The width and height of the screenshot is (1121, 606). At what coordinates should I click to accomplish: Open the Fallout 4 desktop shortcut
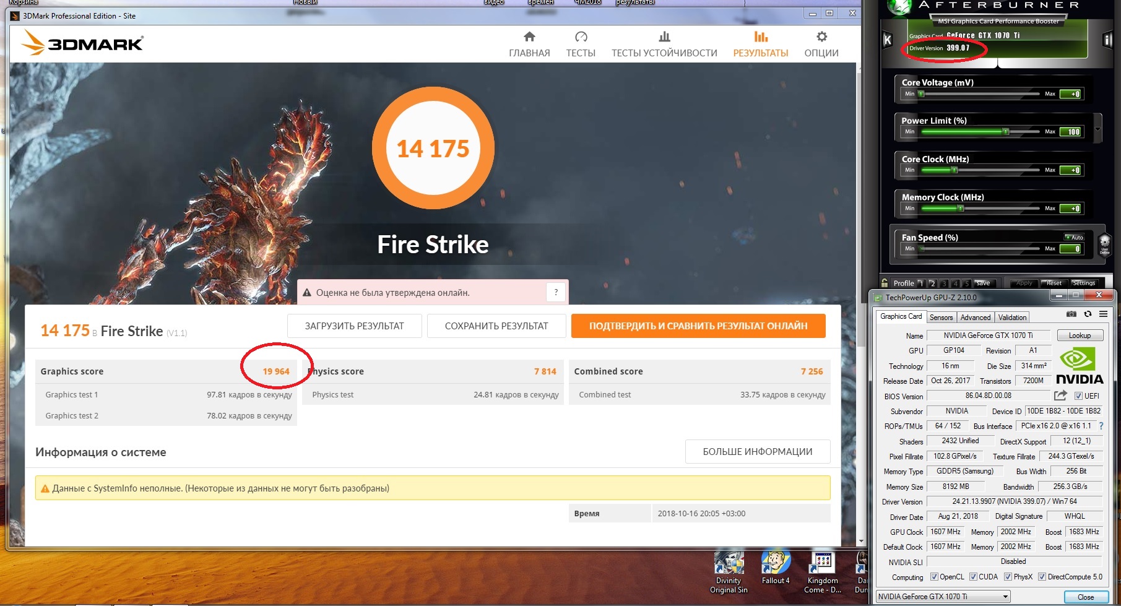[x=776, y=568]
